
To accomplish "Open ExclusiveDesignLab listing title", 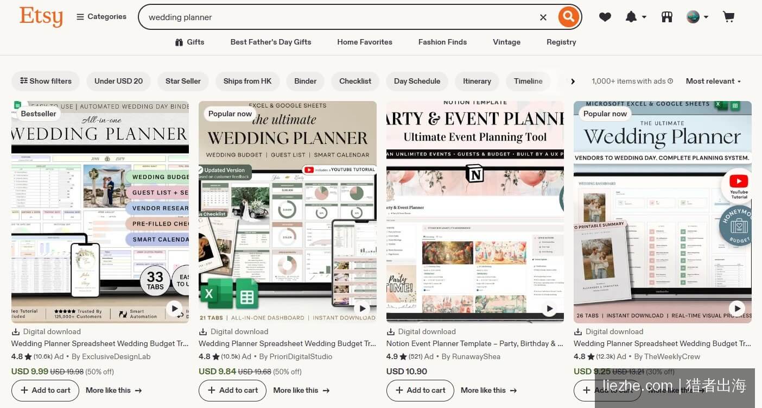I will (100, 343).
